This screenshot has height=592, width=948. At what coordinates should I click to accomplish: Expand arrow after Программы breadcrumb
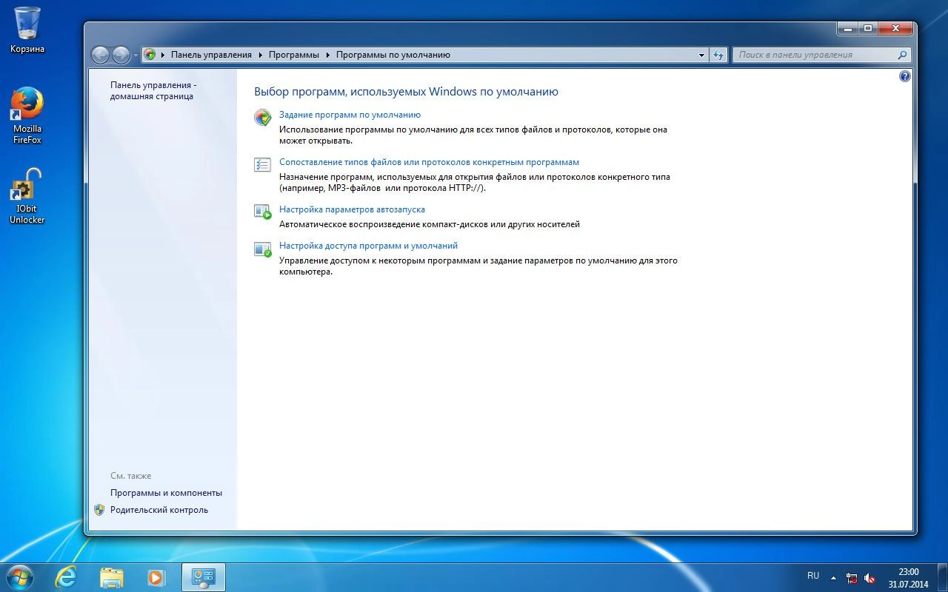point(328,55)
